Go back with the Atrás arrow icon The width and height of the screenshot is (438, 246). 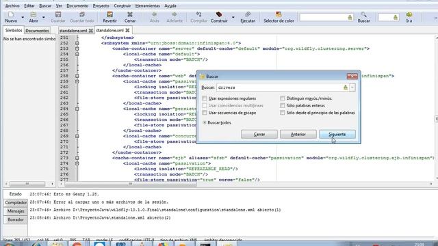154,14
